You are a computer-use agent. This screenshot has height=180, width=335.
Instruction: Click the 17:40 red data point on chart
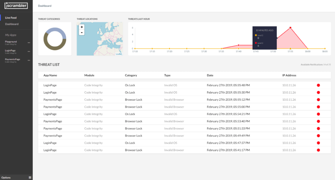(238, 45)
